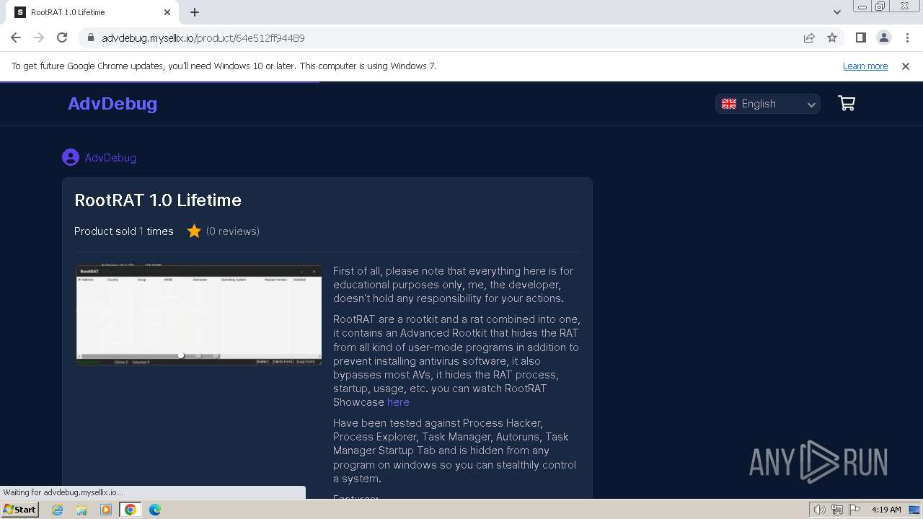This screenshot has height=519, width=923.
Task: Open the shopping cart
Action: pos(847,104)
